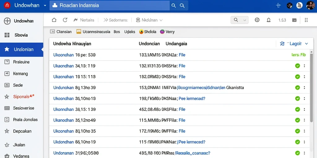Toggle green check on the 452,08 row
The image size is (317, 158).
(297, 109)
